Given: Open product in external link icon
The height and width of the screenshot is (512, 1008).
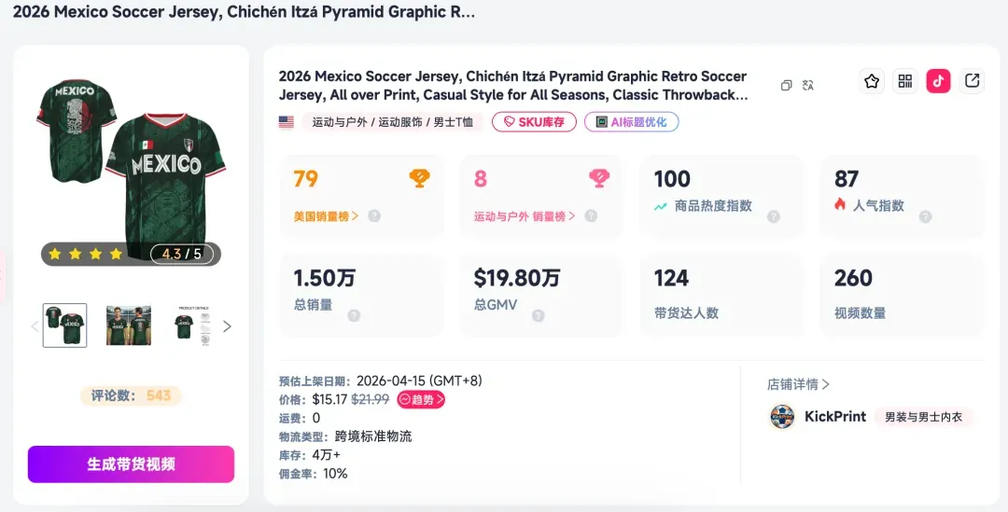Looking at the screenshot, I should click(x=972, y=81).
